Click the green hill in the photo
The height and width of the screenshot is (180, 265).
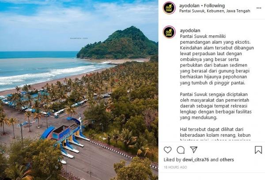click(x=118, y=44)
